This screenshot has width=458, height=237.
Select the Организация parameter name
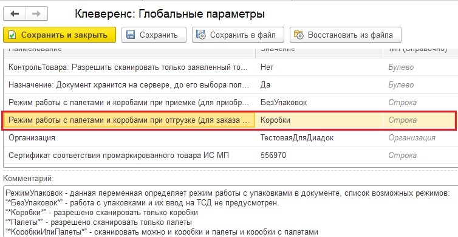pyautogui.click(x=32, y=137)
